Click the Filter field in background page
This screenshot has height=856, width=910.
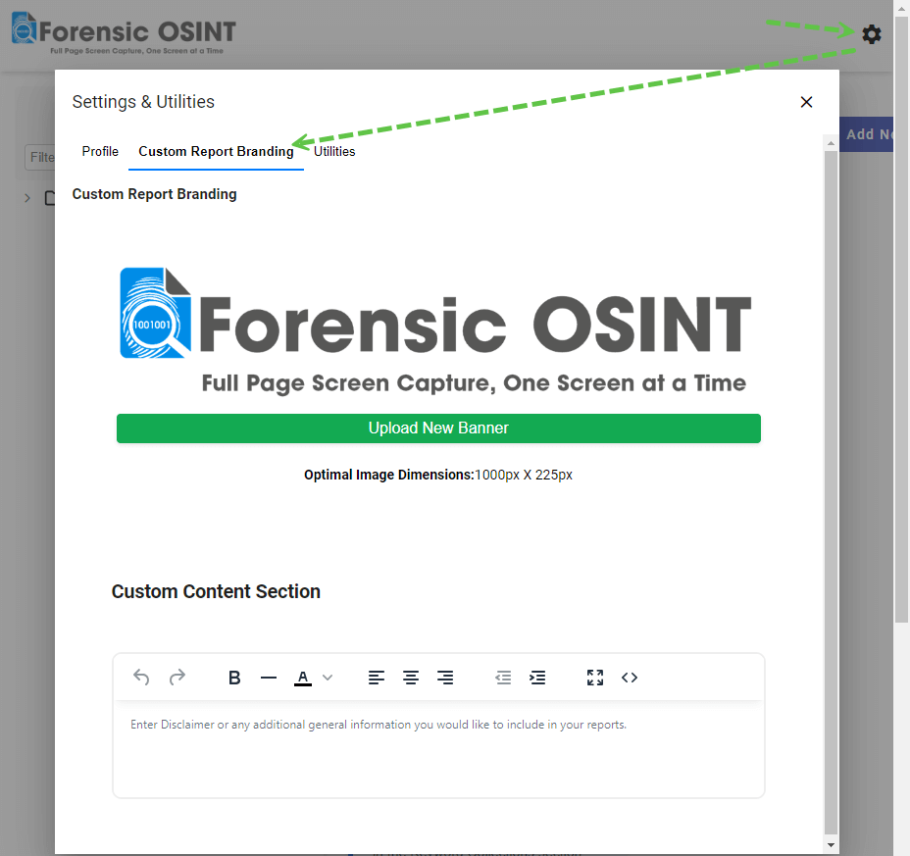[40, 157]
